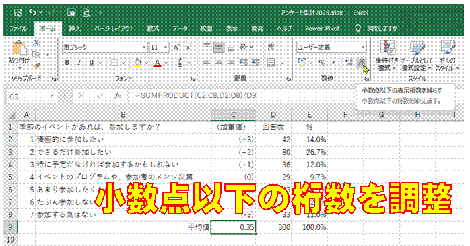Select cell C9 showing 0.35
The image size is (470, 246).
click(x=233, y=227)
